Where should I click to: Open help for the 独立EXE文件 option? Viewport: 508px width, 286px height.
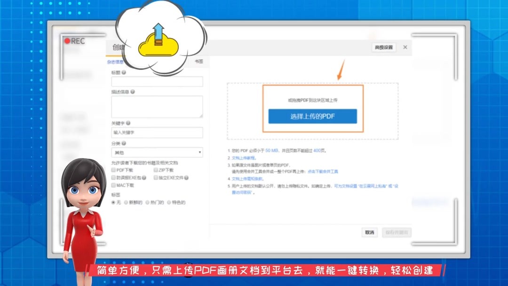[186, 178]
